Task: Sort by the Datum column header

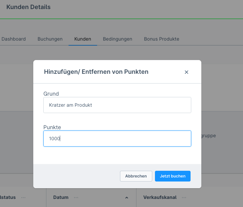Action: pyautogui.click(x=61, y=198)
